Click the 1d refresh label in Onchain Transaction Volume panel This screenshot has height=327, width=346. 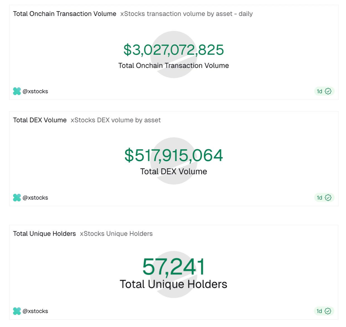[x=320, y=91]
